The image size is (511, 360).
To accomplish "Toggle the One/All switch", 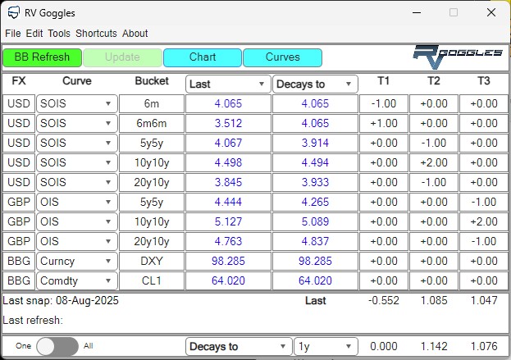I will click(x=57, y=346).
